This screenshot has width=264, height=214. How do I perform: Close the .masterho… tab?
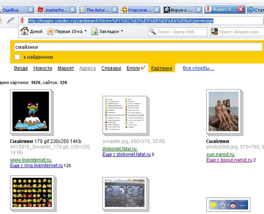(73, 10)
